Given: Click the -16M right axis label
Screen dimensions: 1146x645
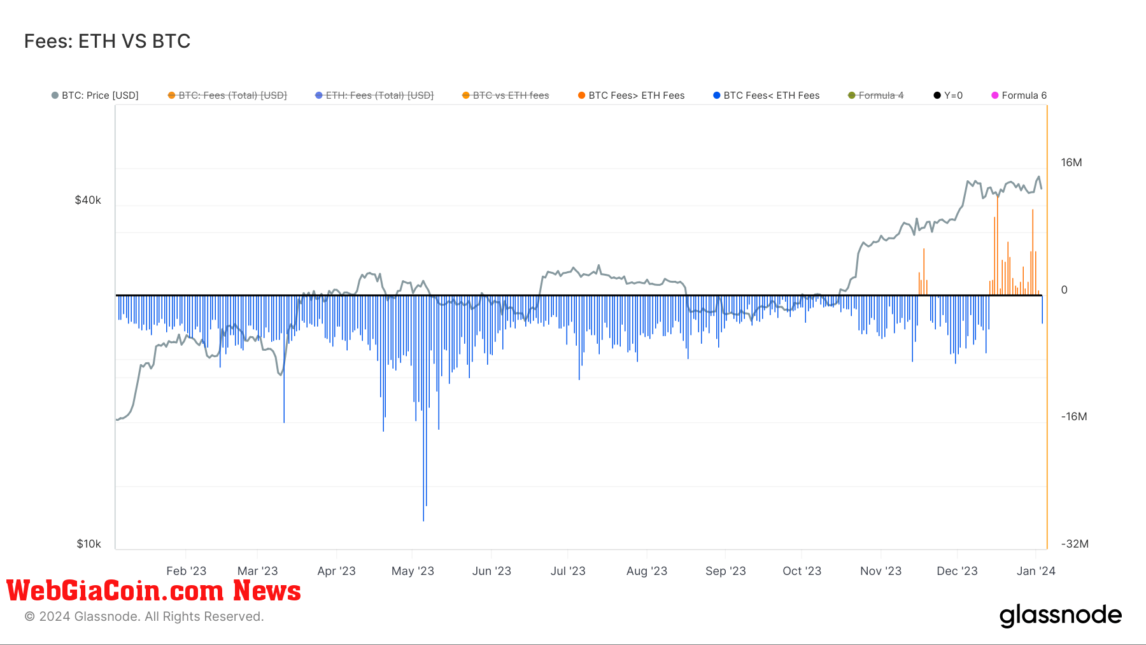Looking at the screenshot, I should [1074, 416].
